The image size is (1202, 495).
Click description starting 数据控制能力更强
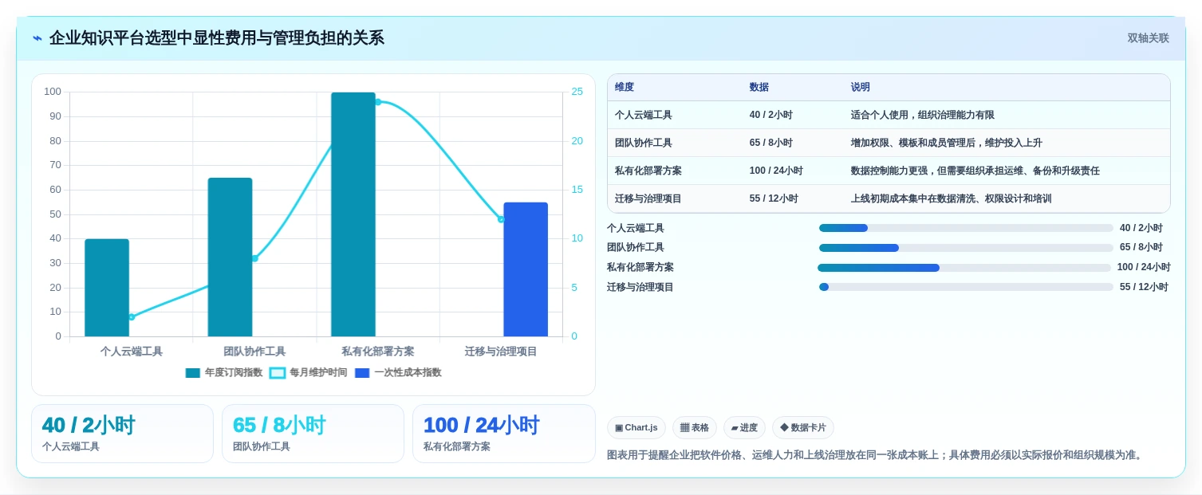coord(975,171)
